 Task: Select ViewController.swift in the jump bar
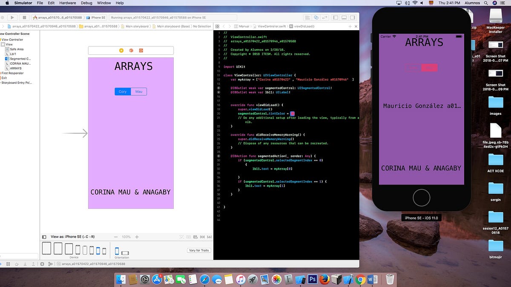click(x=271, y=26)
